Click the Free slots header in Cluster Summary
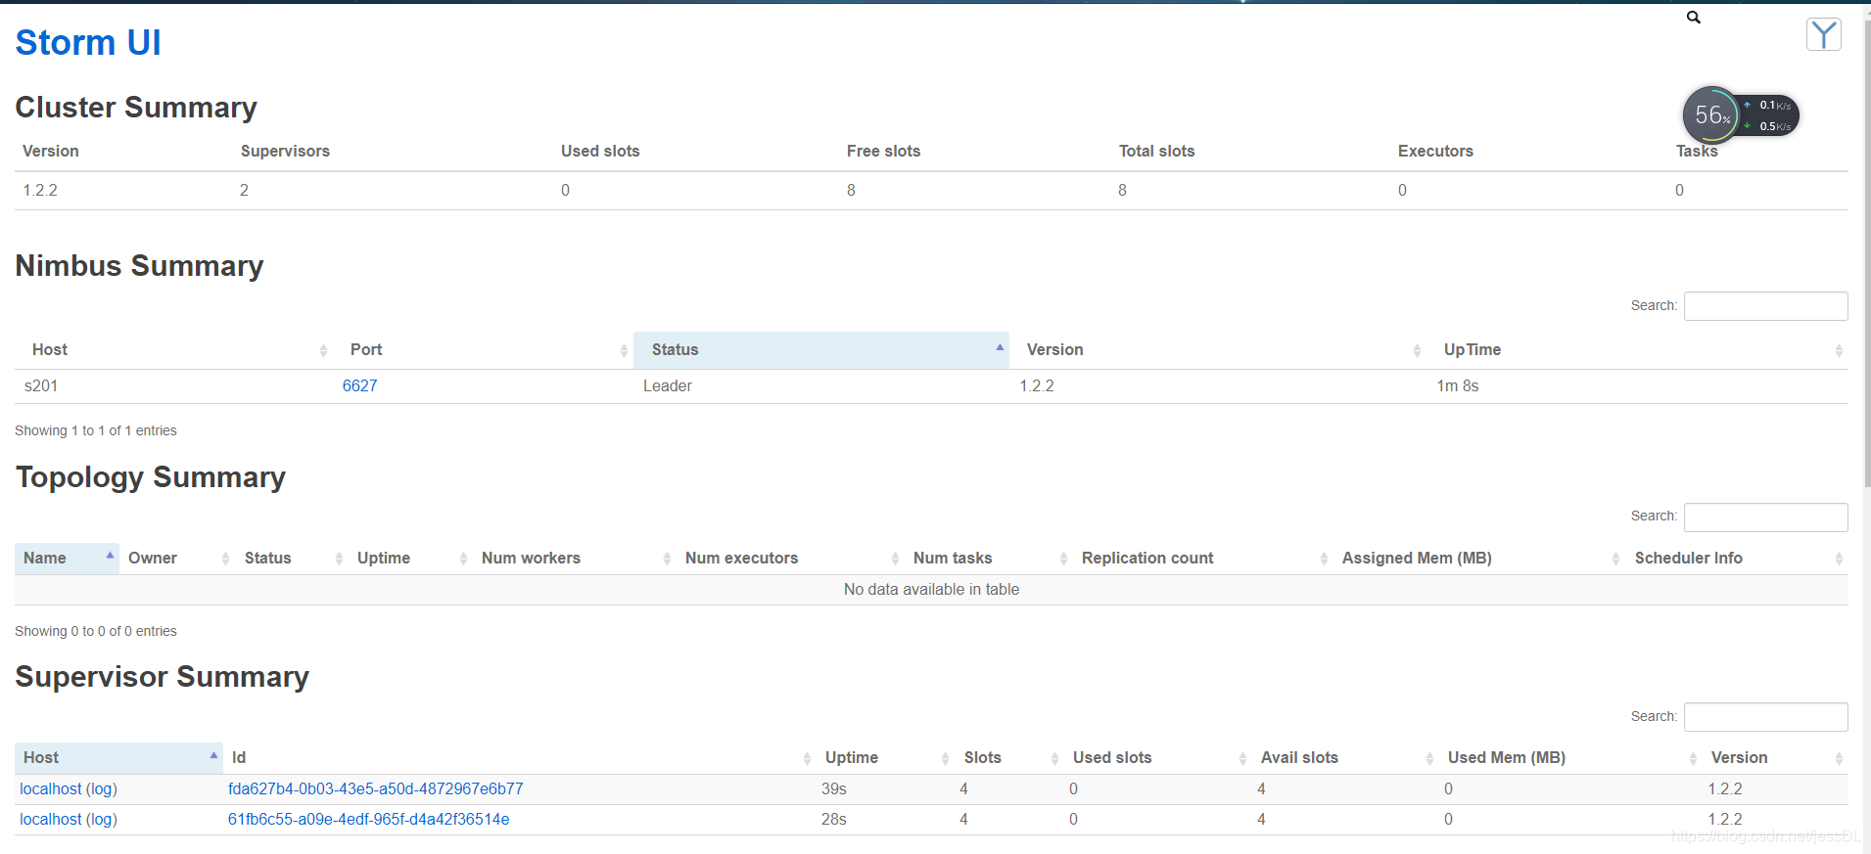The image size is (1871, 854). 883,151
